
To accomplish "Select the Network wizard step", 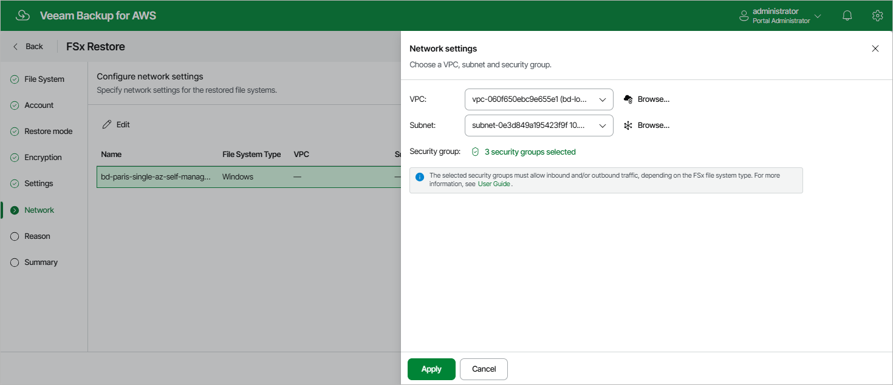I will [39, 210].
